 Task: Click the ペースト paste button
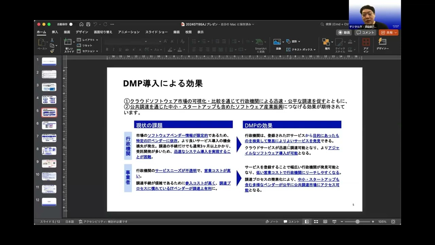pos(42,44)
